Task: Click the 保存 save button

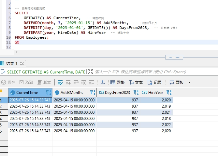Action: click(x=8, y=83)
